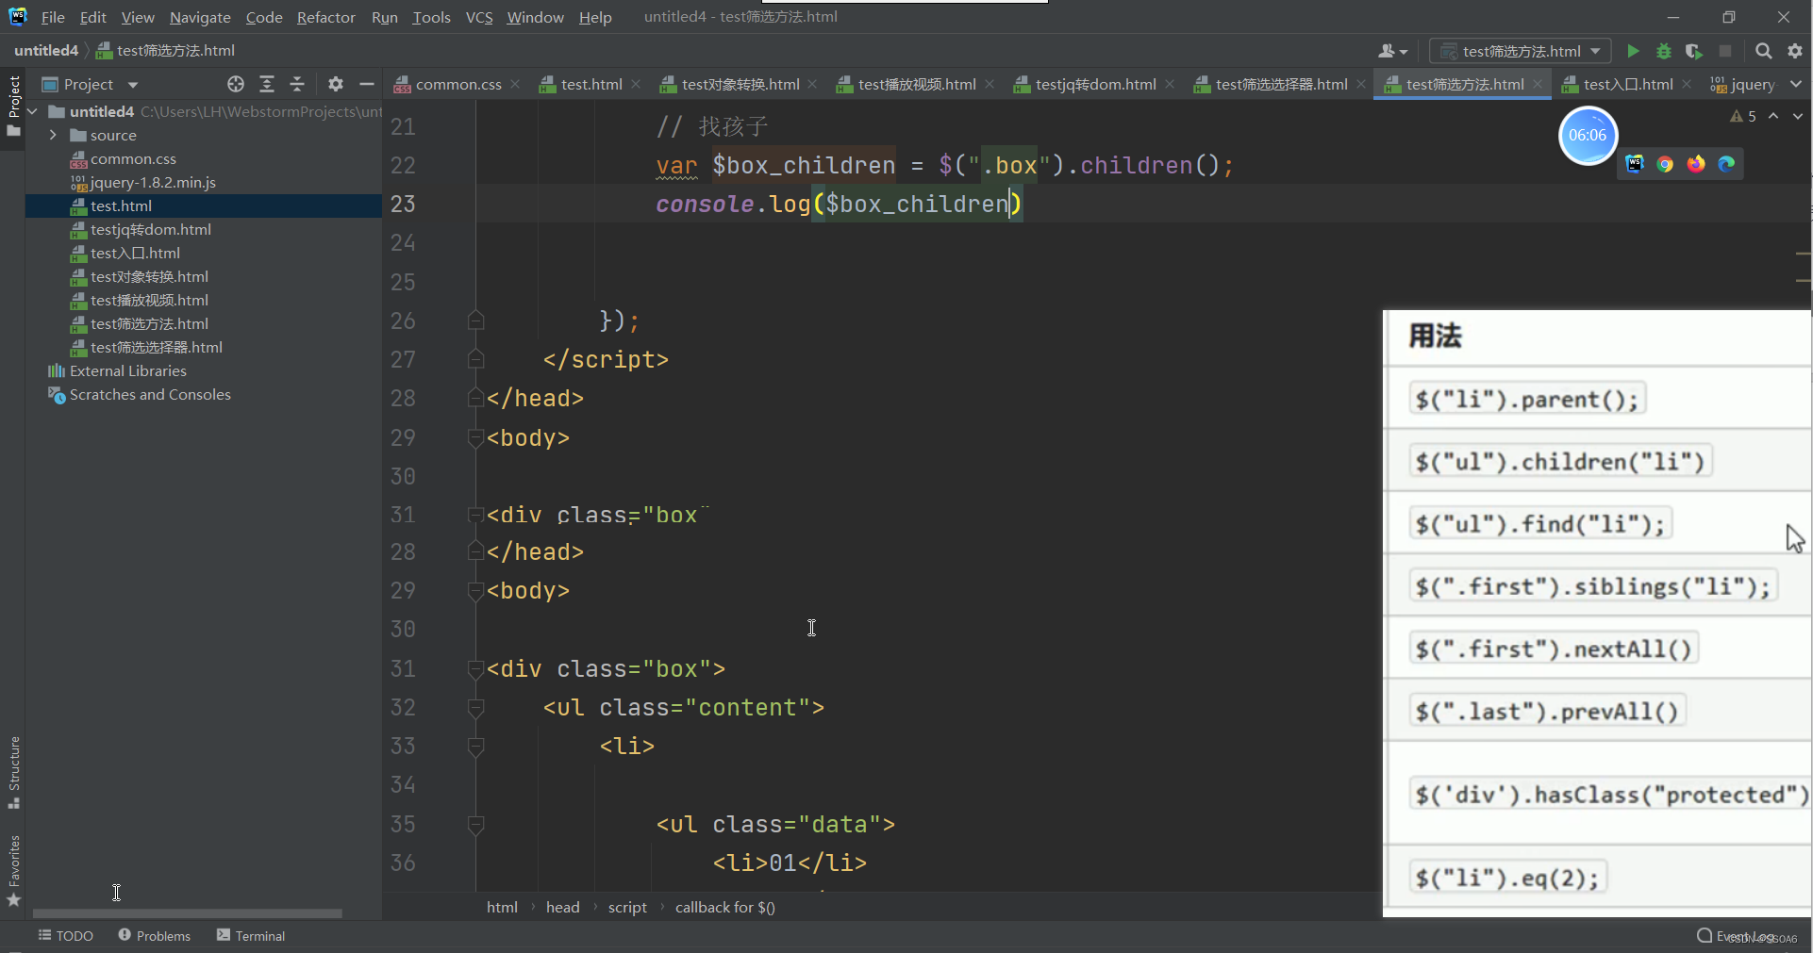Viewport: 1813px width, 953px height.
Task: Open the Refactor menu
Action: pos(325,17)
